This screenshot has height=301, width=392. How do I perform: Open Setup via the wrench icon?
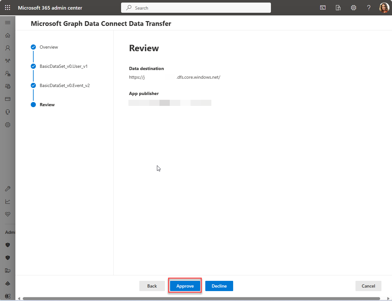click(x=7, y=188)
